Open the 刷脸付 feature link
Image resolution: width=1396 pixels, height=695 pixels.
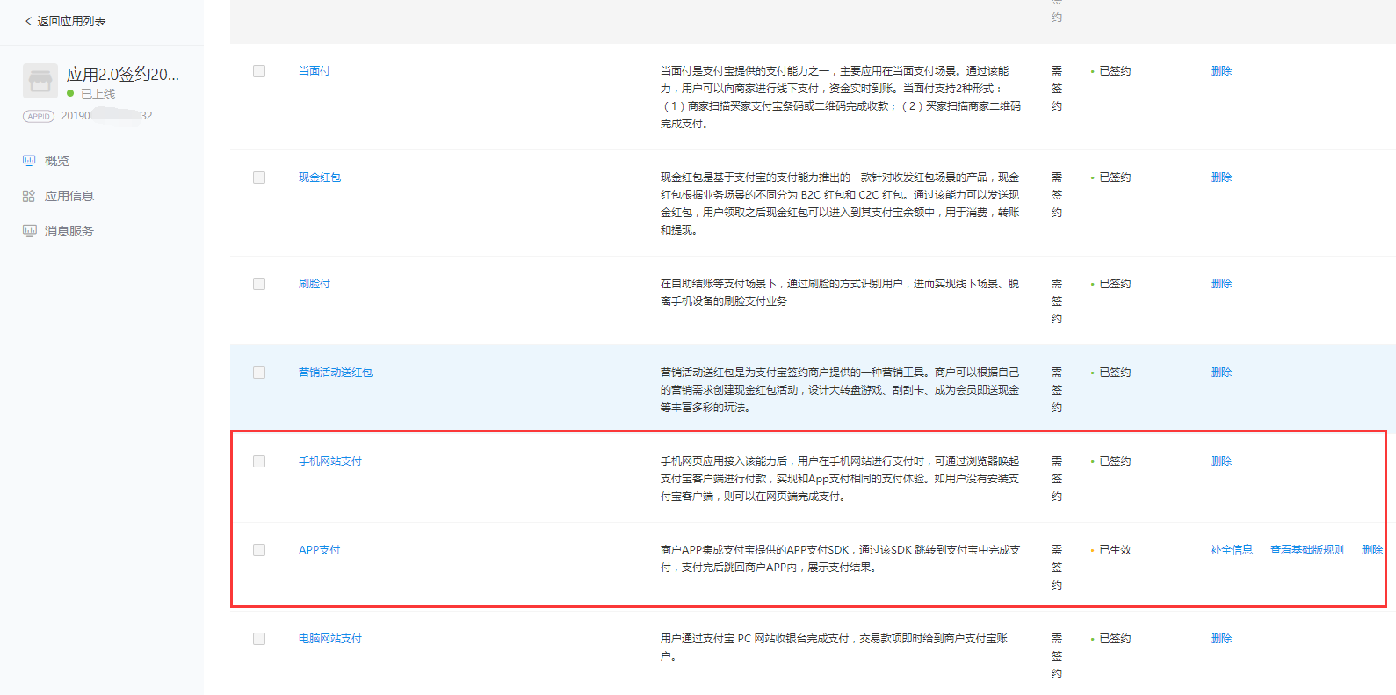click(315, 284)
